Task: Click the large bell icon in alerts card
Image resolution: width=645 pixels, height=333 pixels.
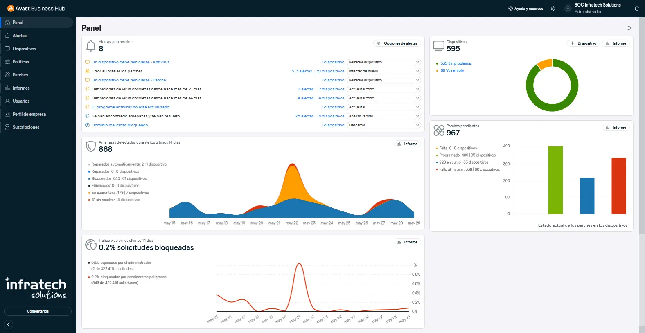Action: tap(91, 46)
